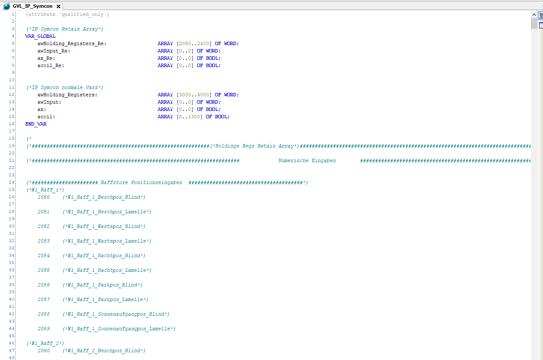This screenshot has height=360, width=543.
Task: Click the globe icon on GVL_IP_Symcon tab
Action: point(6,6)
